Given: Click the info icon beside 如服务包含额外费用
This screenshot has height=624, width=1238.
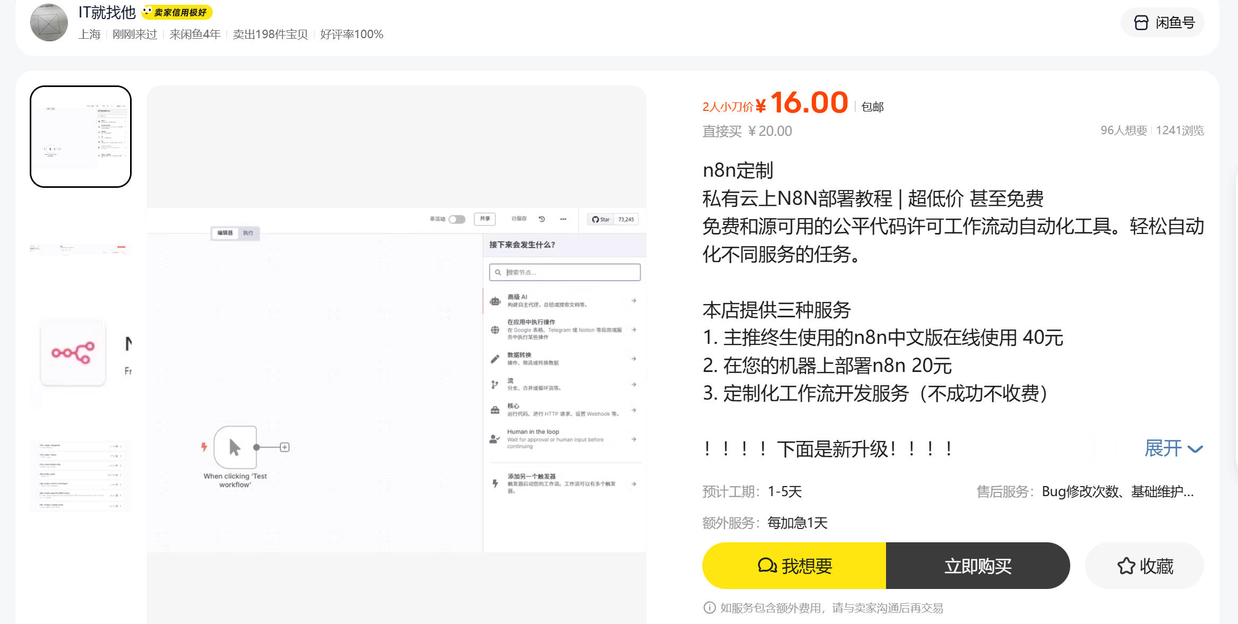Looking at the screenshot, I should coord(709,608).
